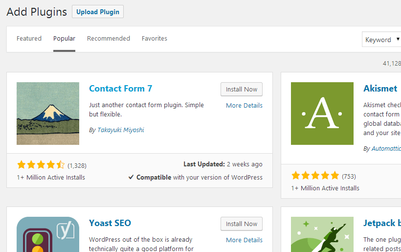Open More Details for Yoast SEO
Image resolution: width=401 pixels, height=252 pixels.
tap(244, 240)
